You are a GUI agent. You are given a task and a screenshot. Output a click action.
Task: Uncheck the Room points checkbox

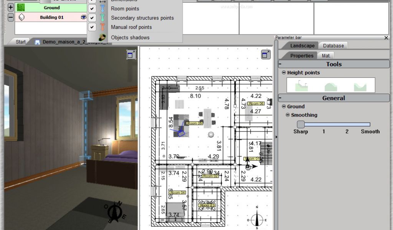point(92,8)
